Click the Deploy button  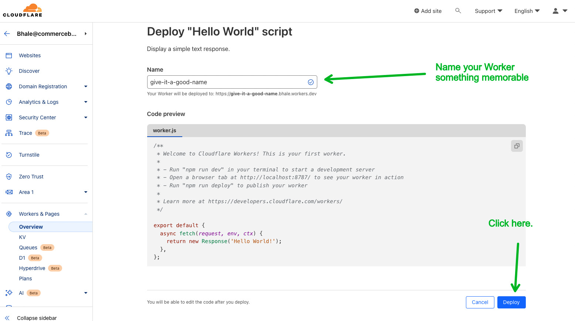(511, 302)
